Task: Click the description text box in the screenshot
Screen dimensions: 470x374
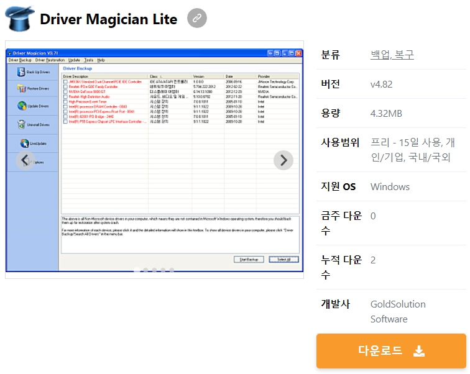Action: (x=180, y=235)
